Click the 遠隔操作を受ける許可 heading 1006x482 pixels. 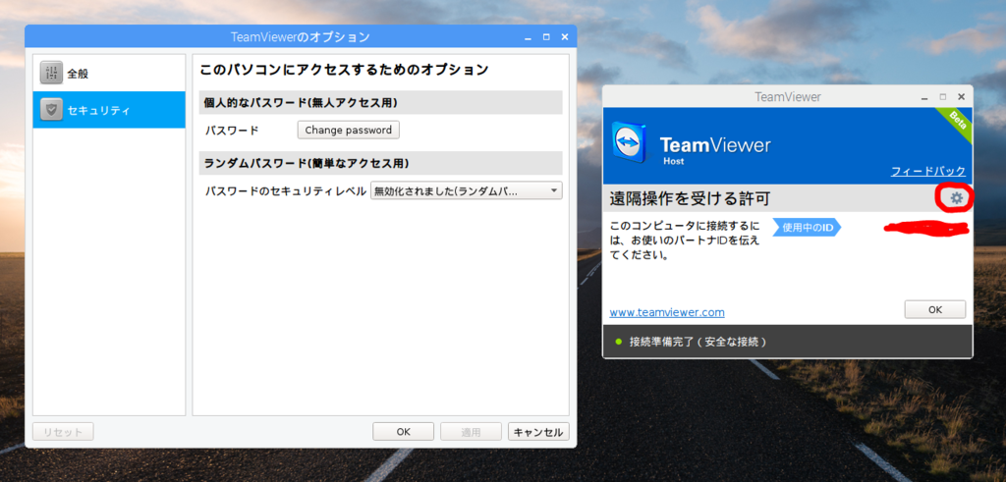(690, 199)
